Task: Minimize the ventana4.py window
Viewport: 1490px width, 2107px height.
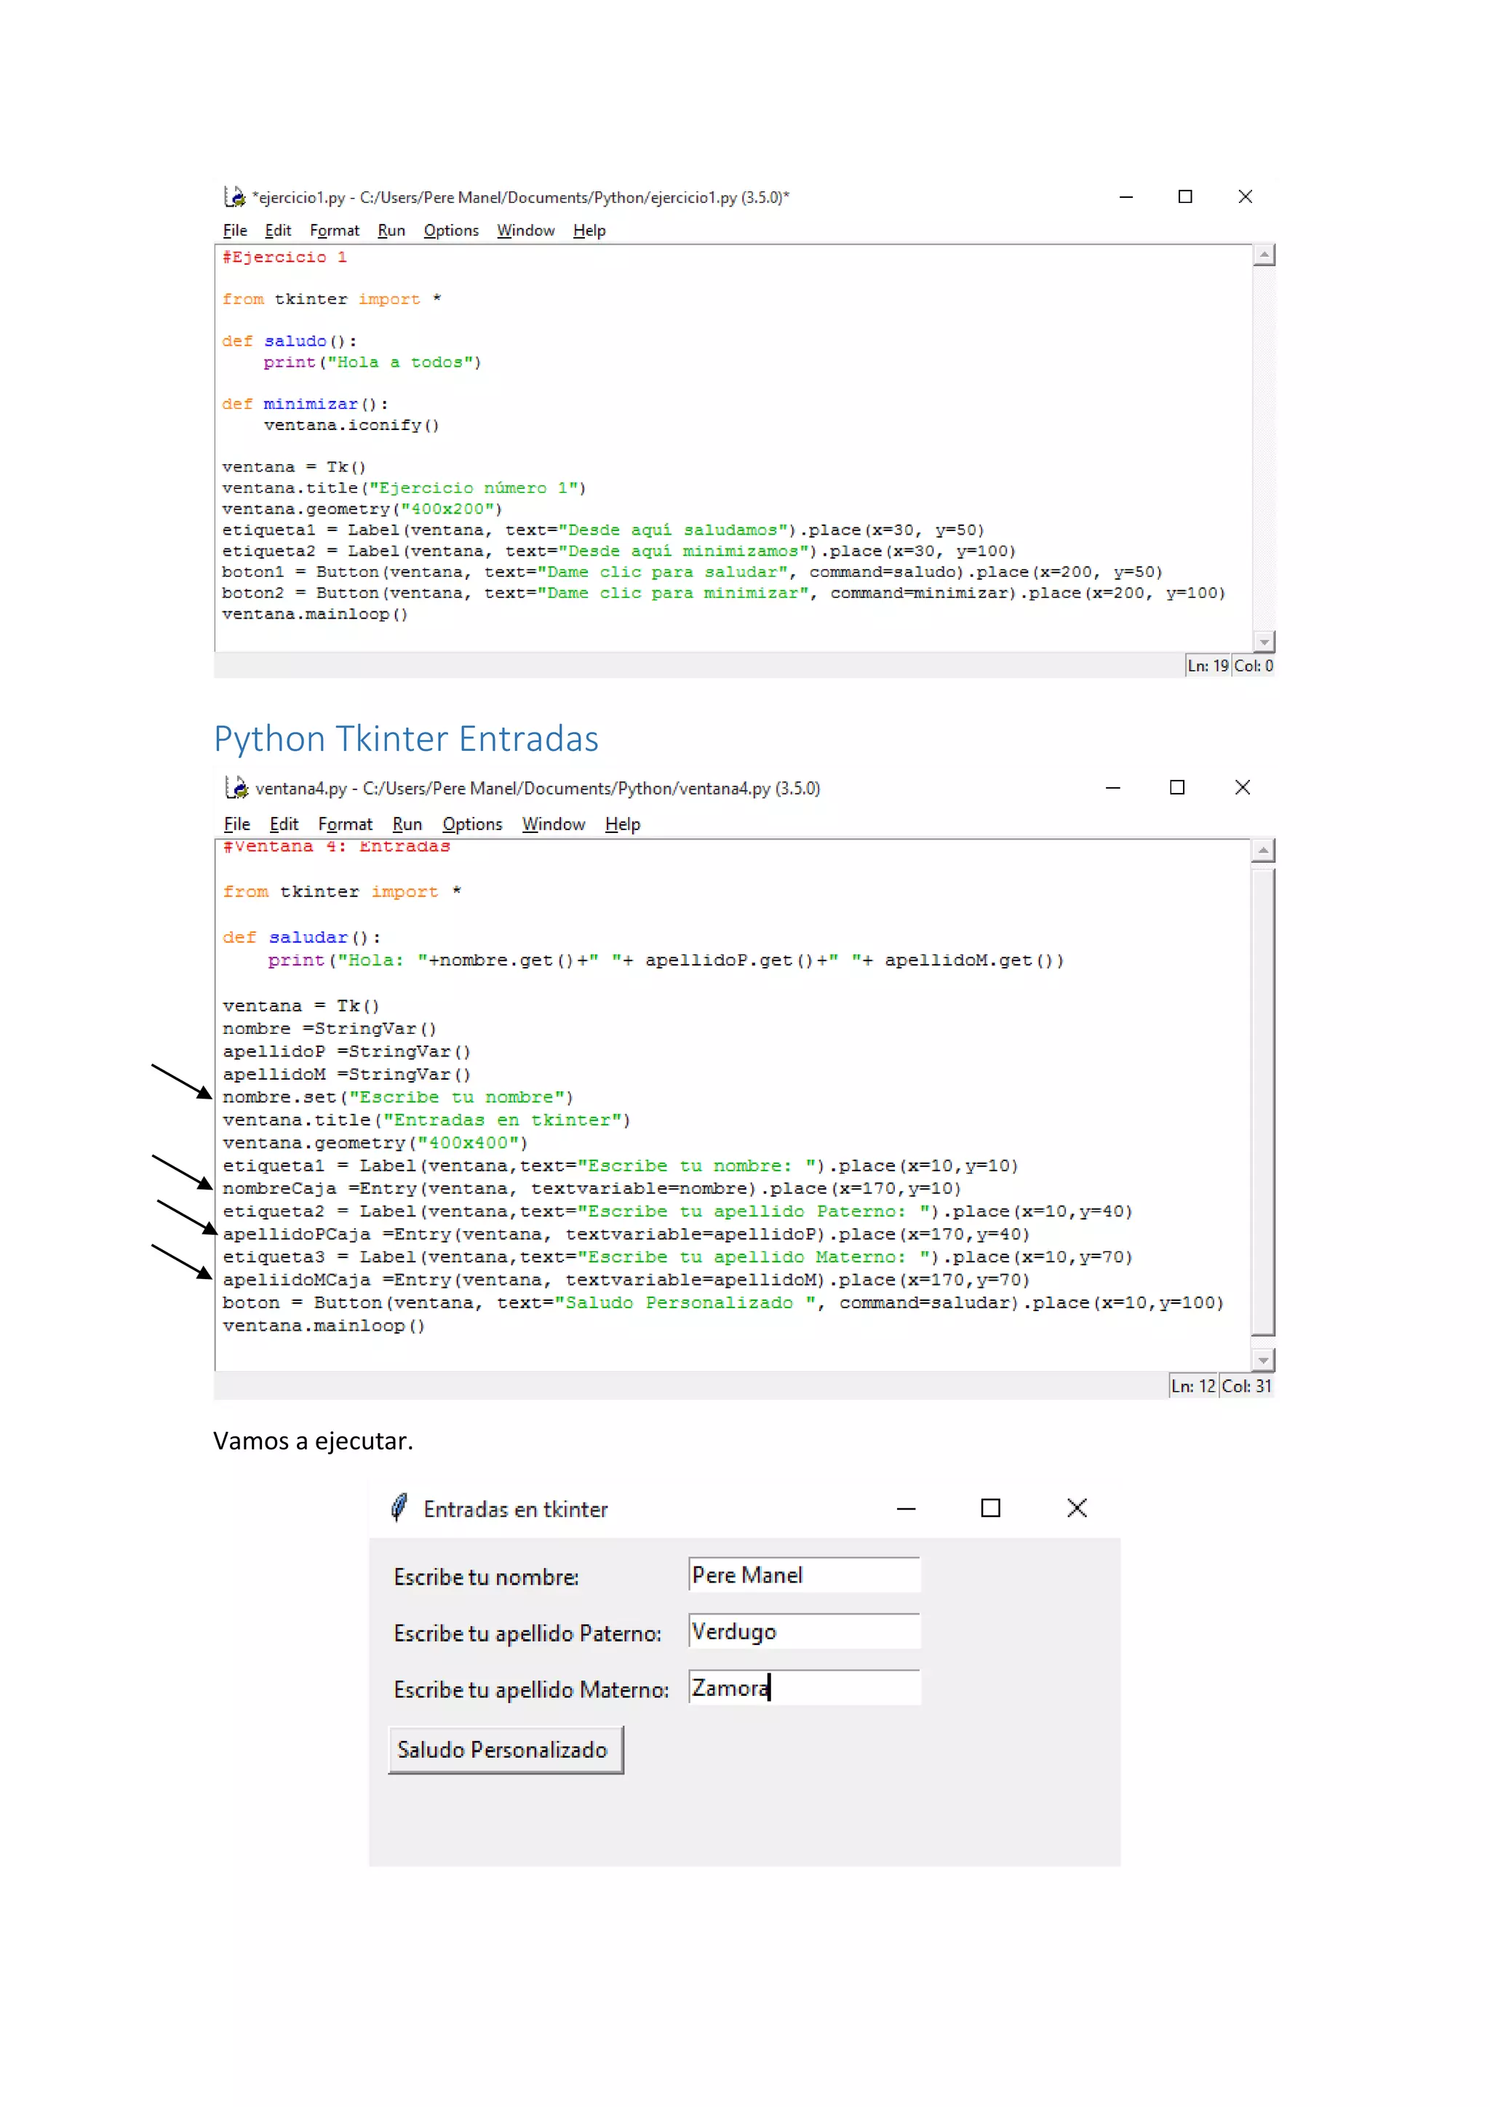Action: pos(1113,787)
